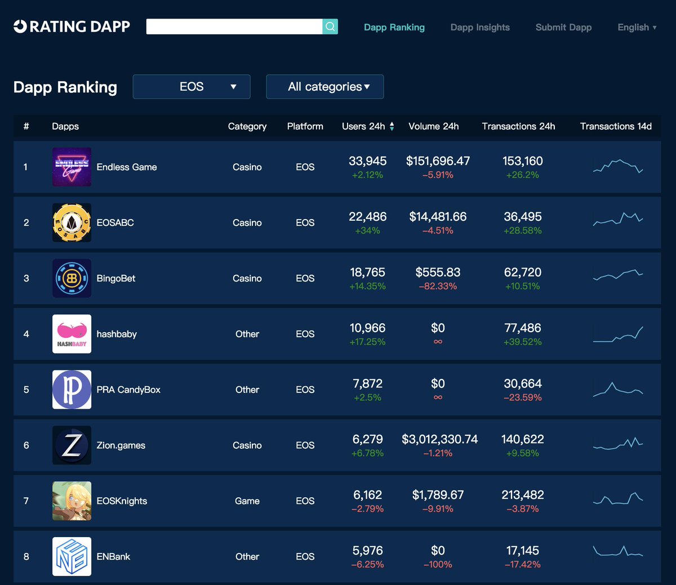Click users value 22,486
This screenshot has width=676, height=585.
pyautogui.click(x=367, y=217)
